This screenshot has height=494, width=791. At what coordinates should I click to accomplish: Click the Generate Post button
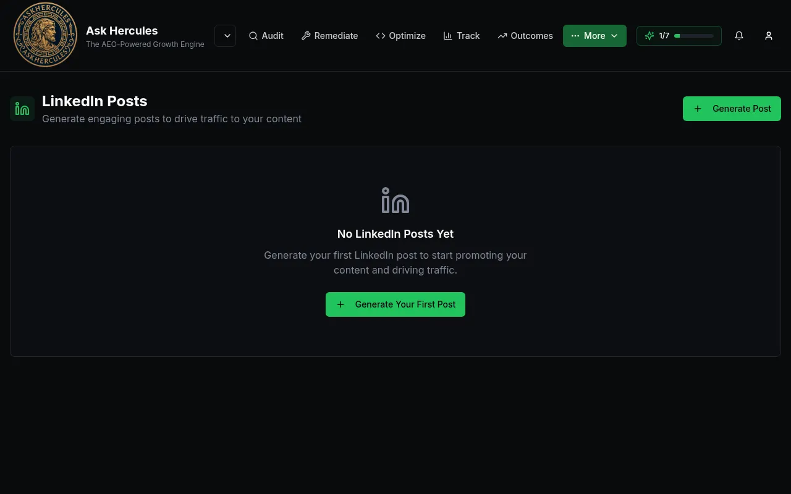pyautogui.click(x=732, y=109)
